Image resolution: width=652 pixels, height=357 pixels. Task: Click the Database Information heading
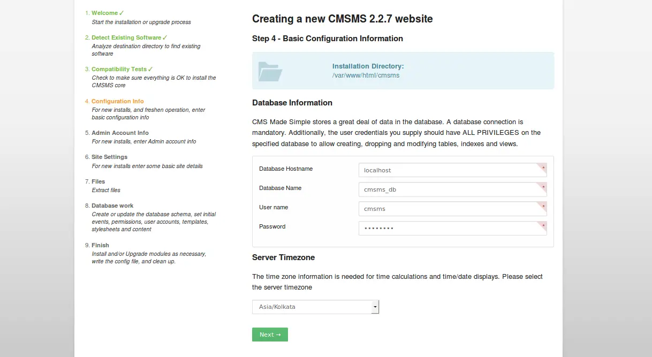[292, 103]
